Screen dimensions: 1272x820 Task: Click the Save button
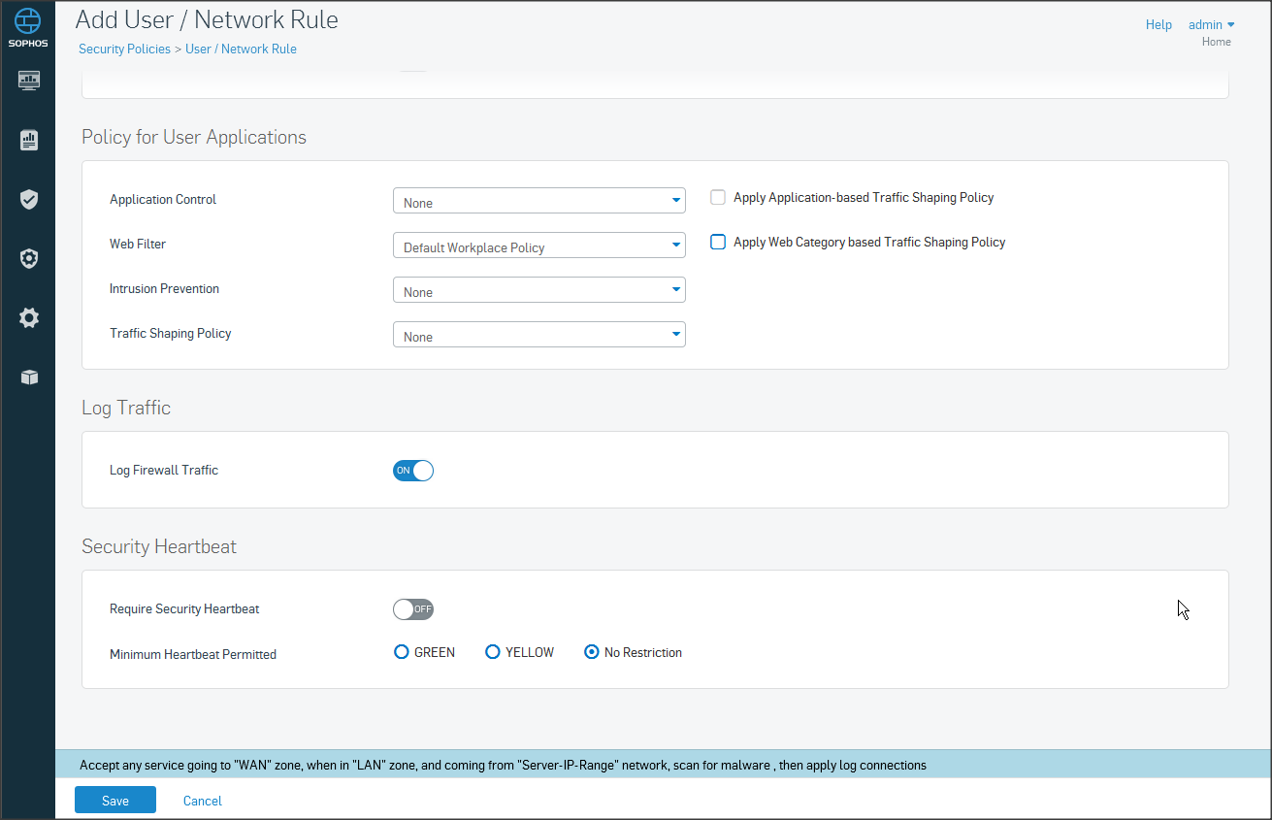(x=115, y=801)
